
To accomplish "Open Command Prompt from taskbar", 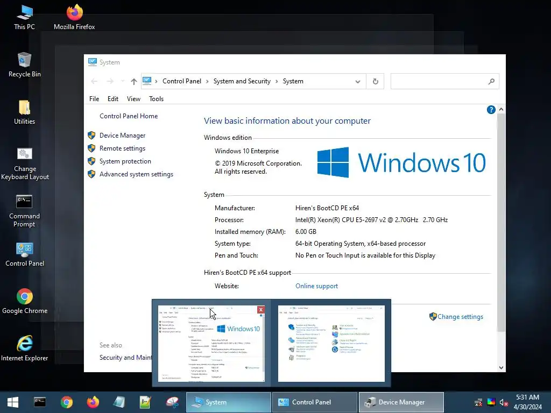I will (40, 402).
